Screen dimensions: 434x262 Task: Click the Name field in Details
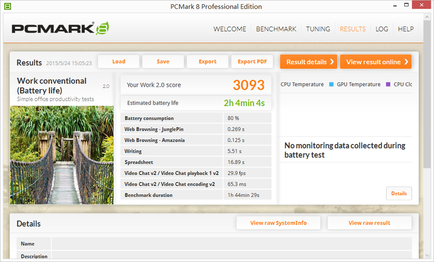(x=232, y=244)
